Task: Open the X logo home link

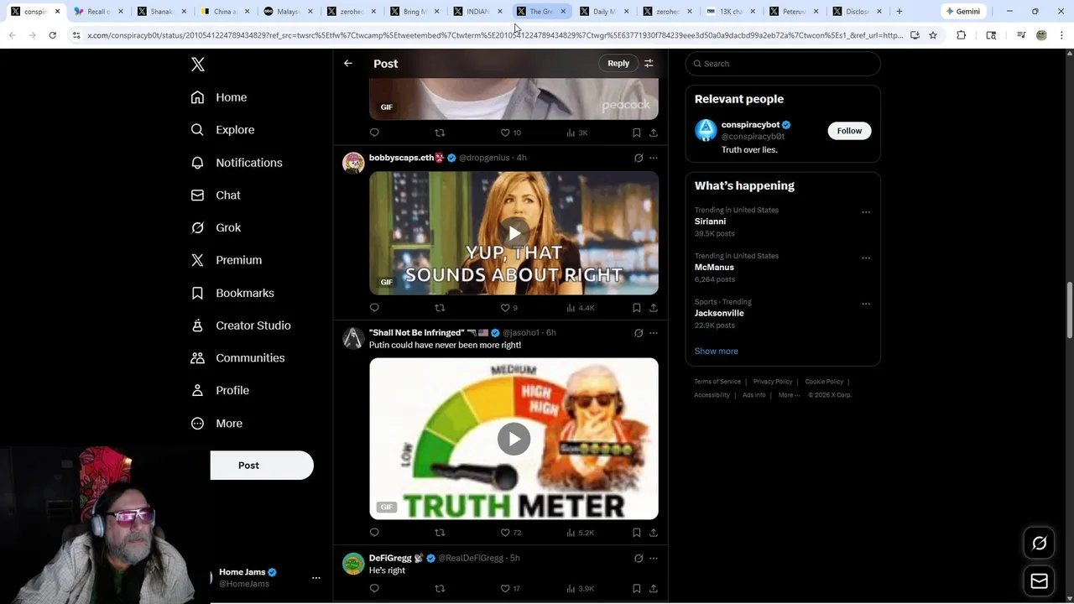Action: (x=198, y=65)
